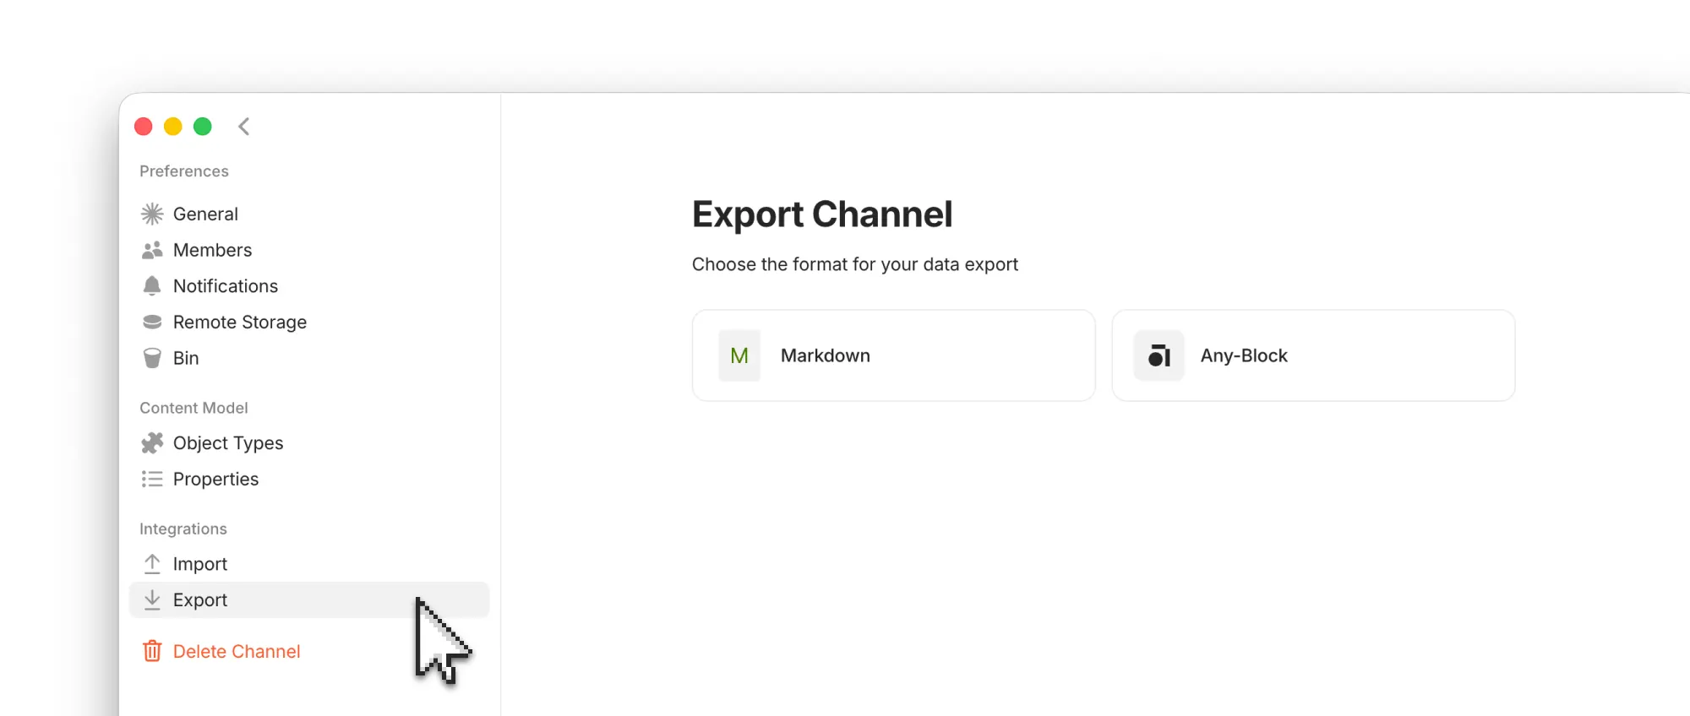
Task: Click the Members people icon
Action: (x=152, y=250)
